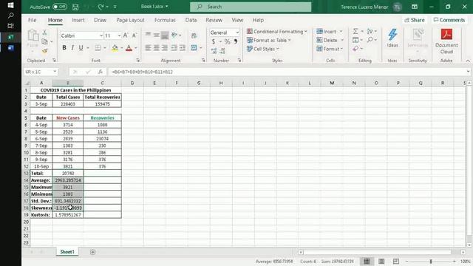Click the Cut scissors icon
The width and height of the screenshot is (473, 266).
[44, 33]
